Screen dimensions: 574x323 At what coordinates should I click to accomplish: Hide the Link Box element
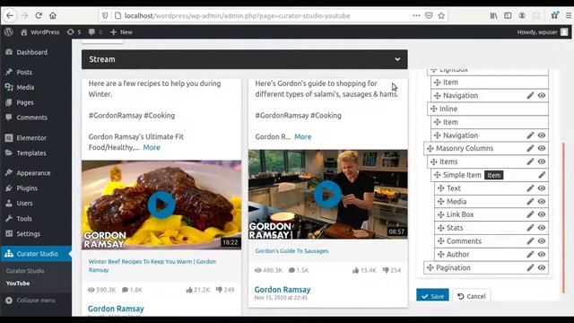point(542,214)
